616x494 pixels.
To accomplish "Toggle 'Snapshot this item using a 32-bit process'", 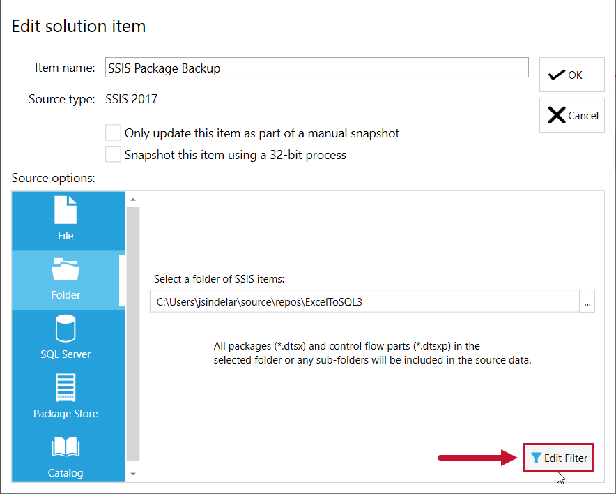I will point(113,154).
